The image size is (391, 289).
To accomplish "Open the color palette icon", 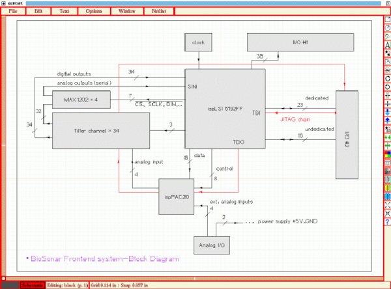I will [388, 154].
